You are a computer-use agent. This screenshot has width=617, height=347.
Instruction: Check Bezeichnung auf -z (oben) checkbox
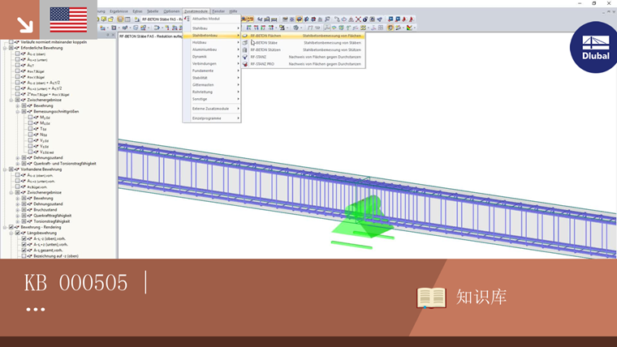(24, 256)
